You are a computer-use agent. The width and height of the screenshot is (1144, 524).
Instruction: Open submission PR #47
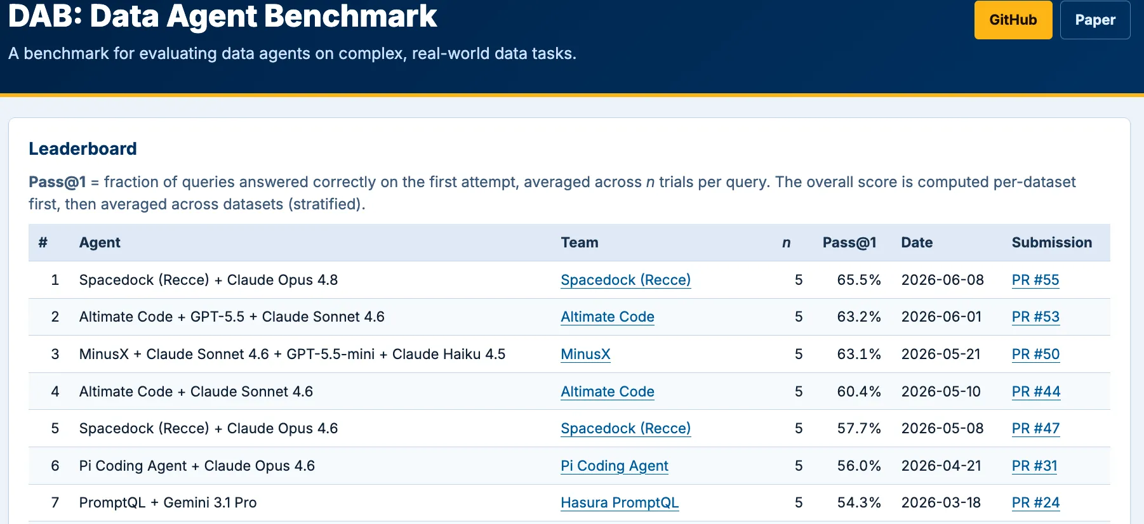point(1035,428)
